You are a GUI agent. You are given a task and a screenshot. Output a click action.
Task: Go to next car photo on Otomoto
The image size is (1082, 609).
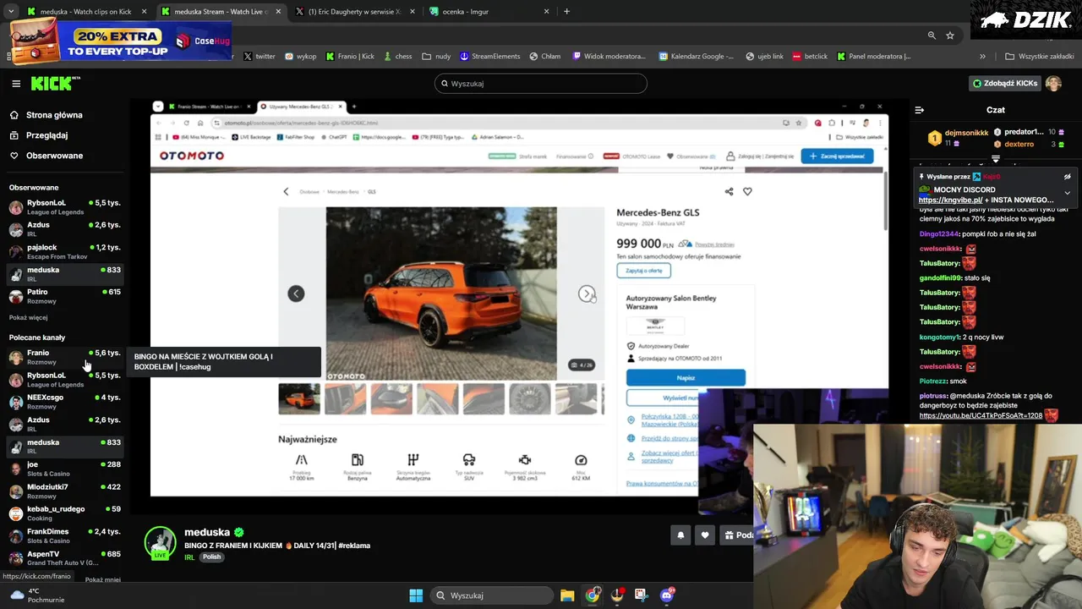587,294
